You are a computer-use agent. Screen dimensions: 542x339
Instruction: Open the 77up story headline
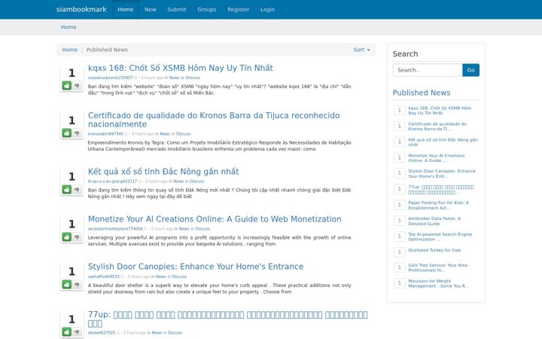point(227,319)
